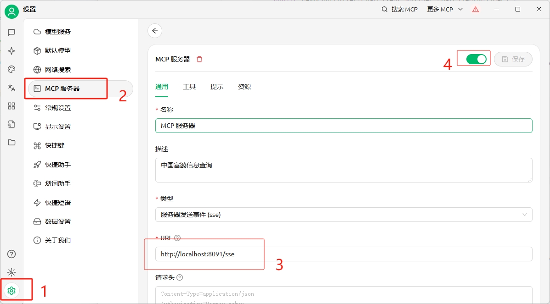Open the paint palette icon in sidebar
550x304 pixels.
(x=11, y=69)
